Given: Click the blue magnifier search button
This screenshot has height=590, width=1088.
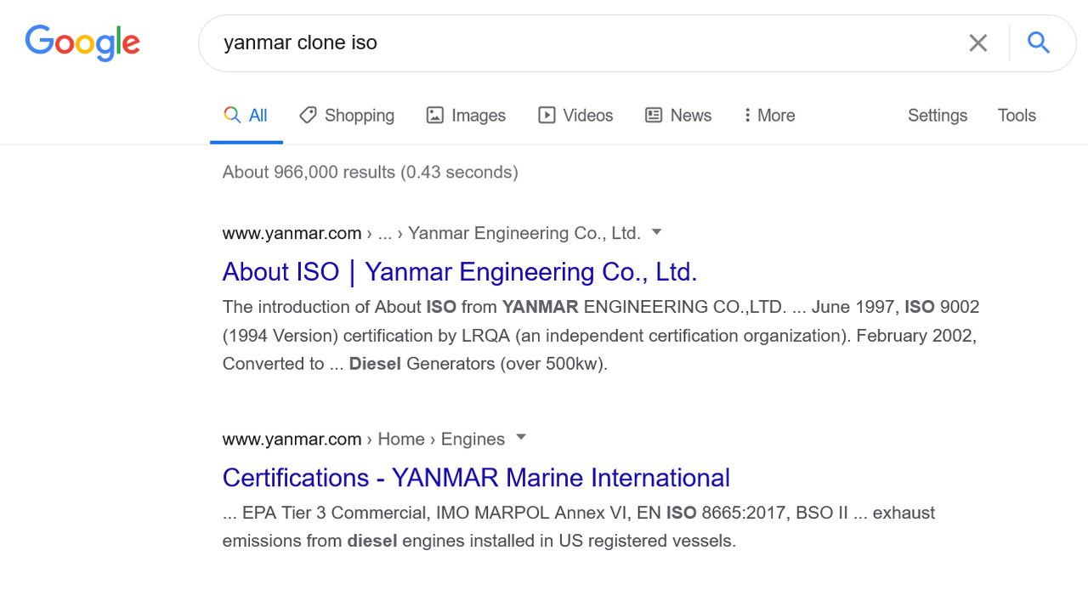Looking at the screenshot, I should (1039, 43).
